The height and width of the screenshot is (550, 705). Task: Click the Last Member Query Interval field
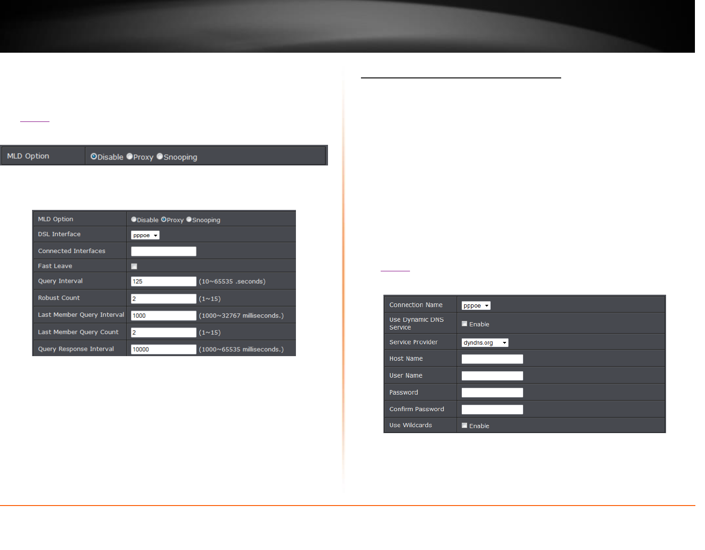tap(164, 316)
